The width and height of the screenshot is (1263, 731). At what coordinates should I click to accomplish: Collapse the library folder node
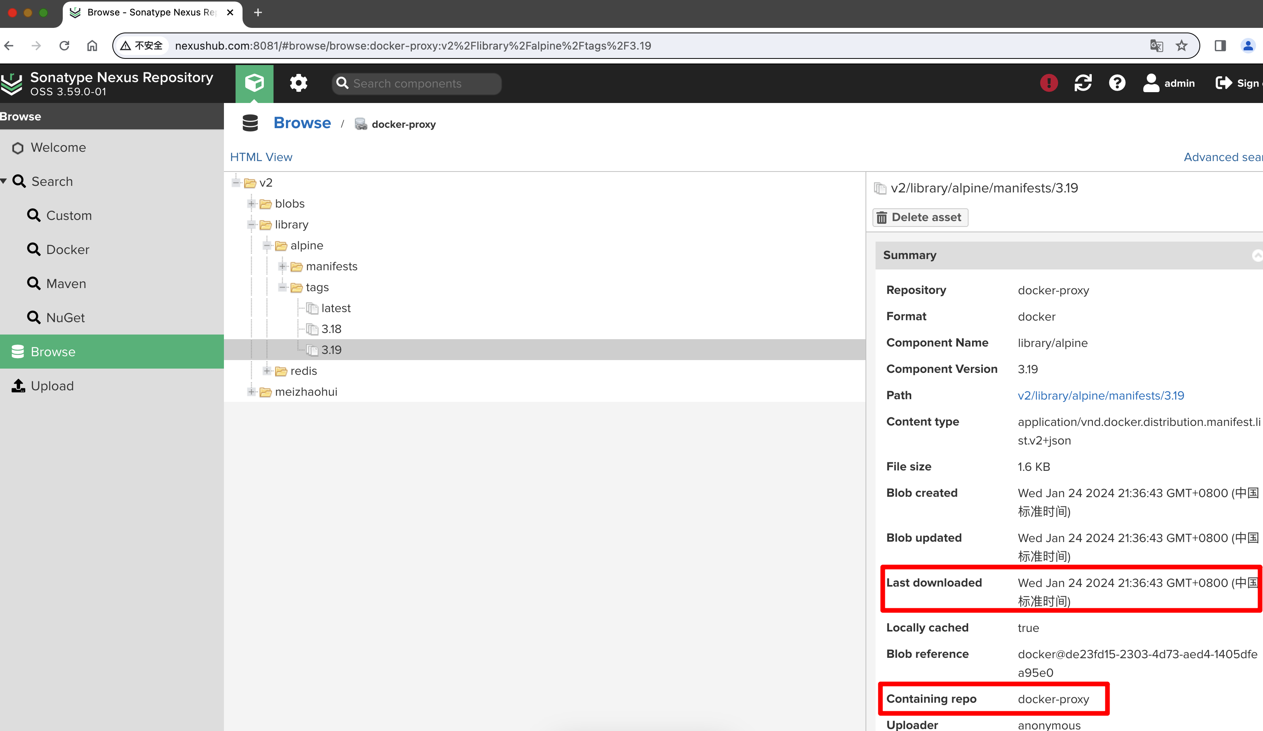click(251, 225)
